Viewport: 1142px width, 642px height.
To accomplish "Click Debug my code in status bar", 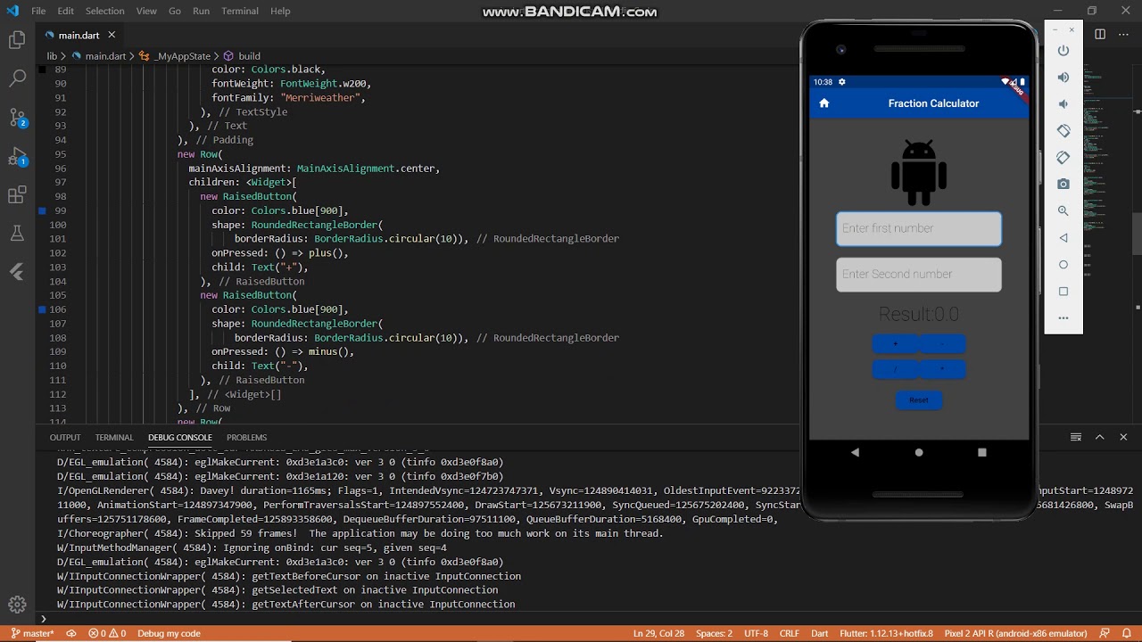I will pyautogui.click(x=169, y=634).
